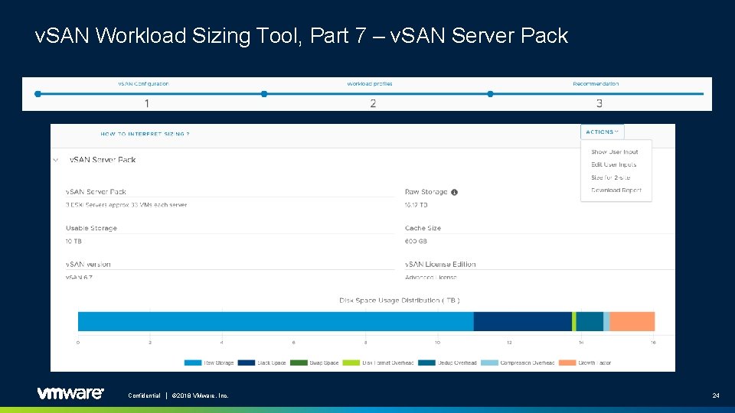This screenshot has width=735, height=413.
Task: Select Download Report menu entry
Action: coord(616,190)
